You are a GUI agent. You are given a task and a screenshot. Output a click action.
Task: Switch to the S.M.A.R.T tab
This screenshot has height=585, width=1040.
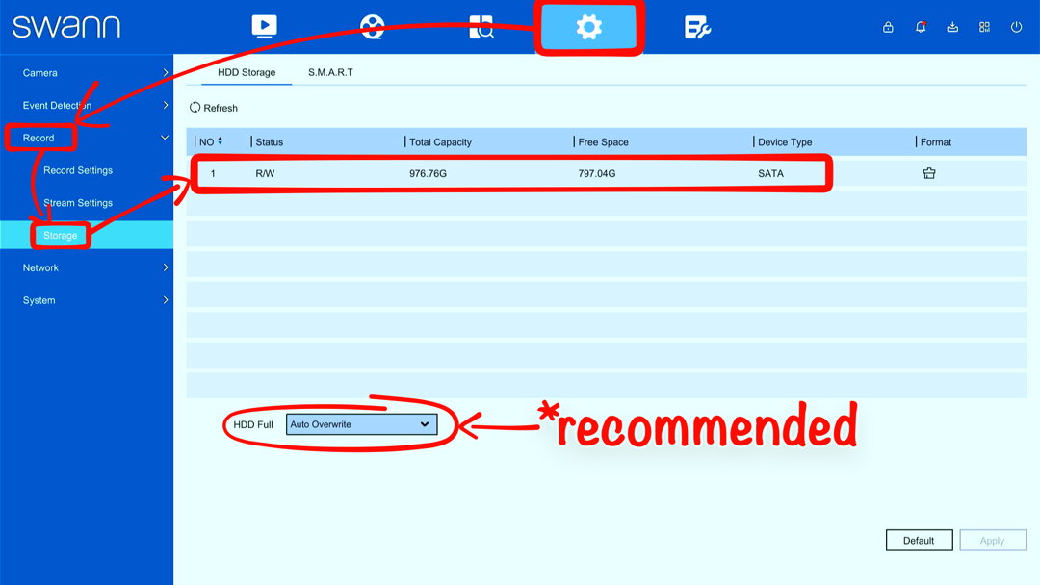point(330,72)
